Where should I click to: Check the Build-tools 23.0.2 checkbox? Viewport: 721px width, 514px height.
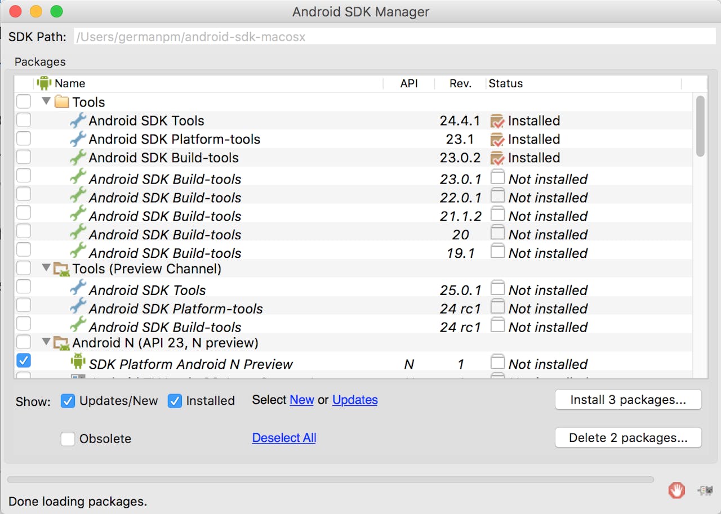24,157
